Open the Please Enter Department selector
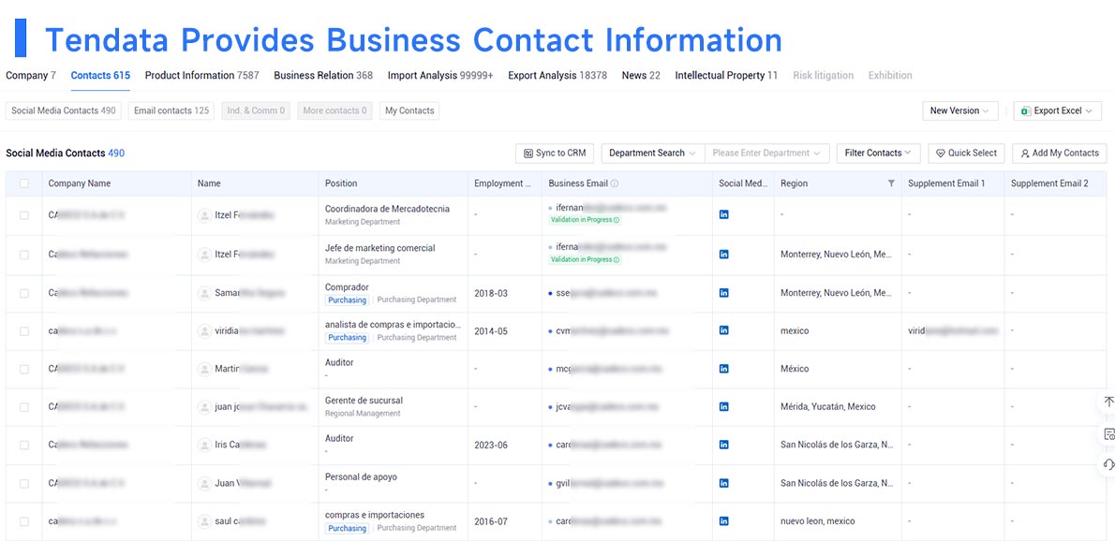Image resolution: width=1115 pixels, height=541 pixels. coord(766,153)
